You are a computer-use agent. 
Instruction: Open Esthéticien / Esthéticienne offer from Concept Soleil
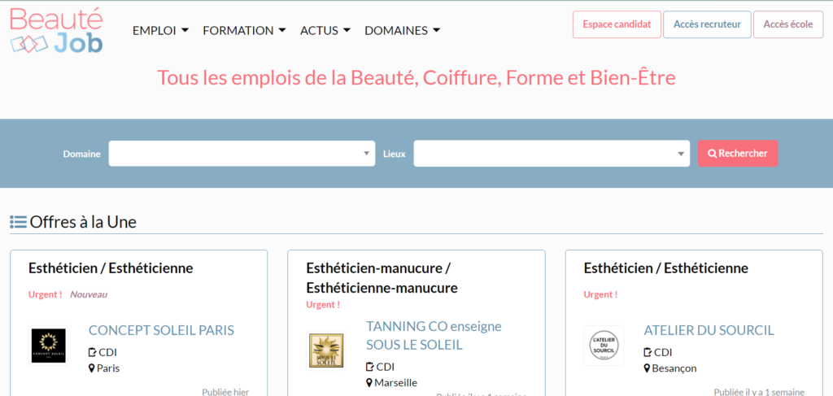click(111, 268)
